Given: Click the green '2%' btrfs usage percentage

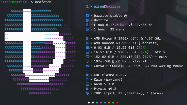Looking at the screenshot, I should [x=145, y=52].
